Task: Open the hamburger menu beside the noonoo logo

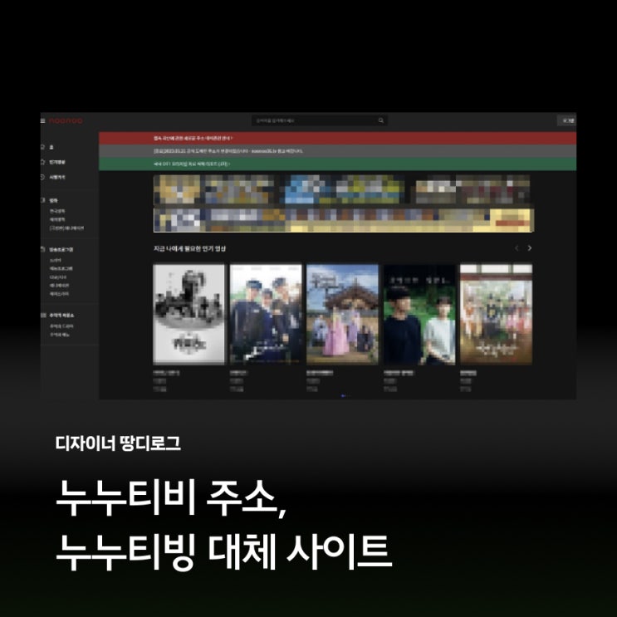Action: click(43, 120)
